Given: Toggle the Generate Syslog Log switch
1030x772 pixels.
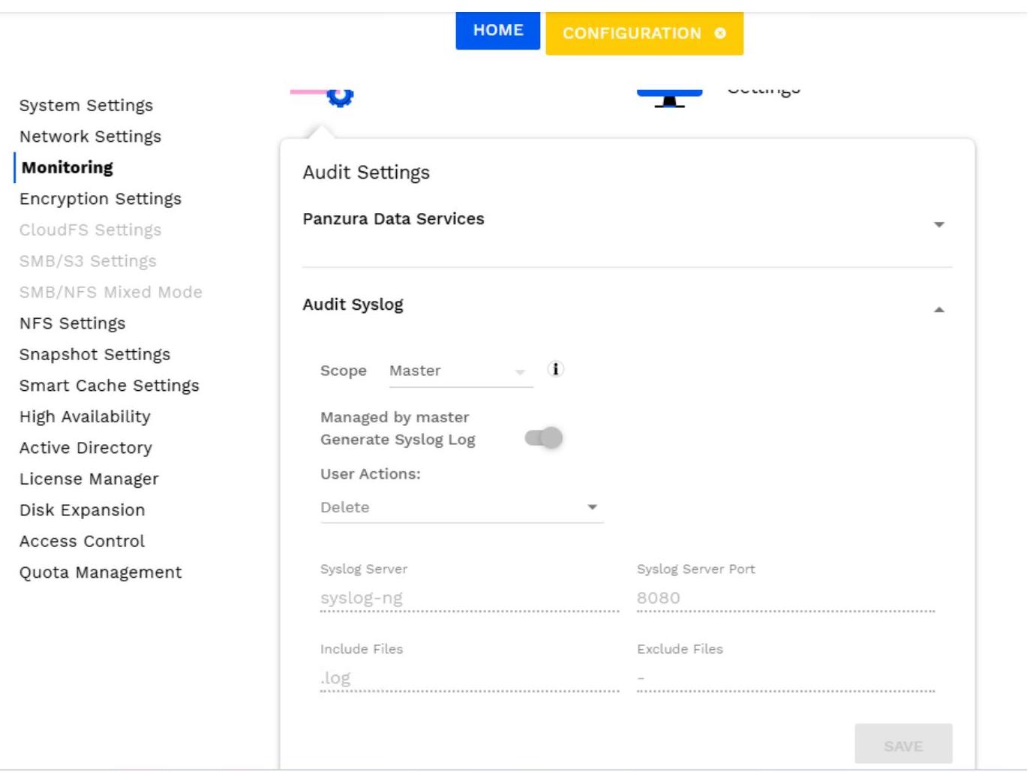Looking at the screenshot, I should point(544,437).
